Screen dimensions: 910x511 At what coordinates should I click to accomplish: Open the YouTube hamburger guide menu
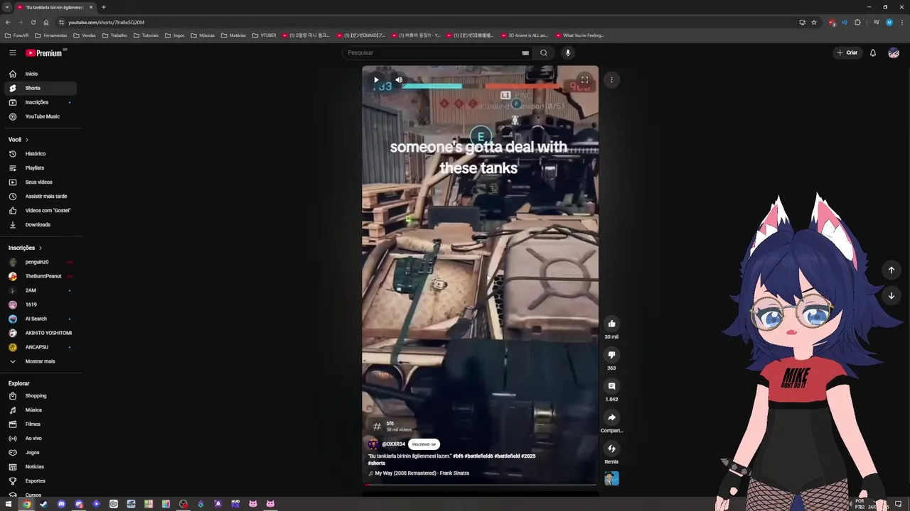pos(13,53)
